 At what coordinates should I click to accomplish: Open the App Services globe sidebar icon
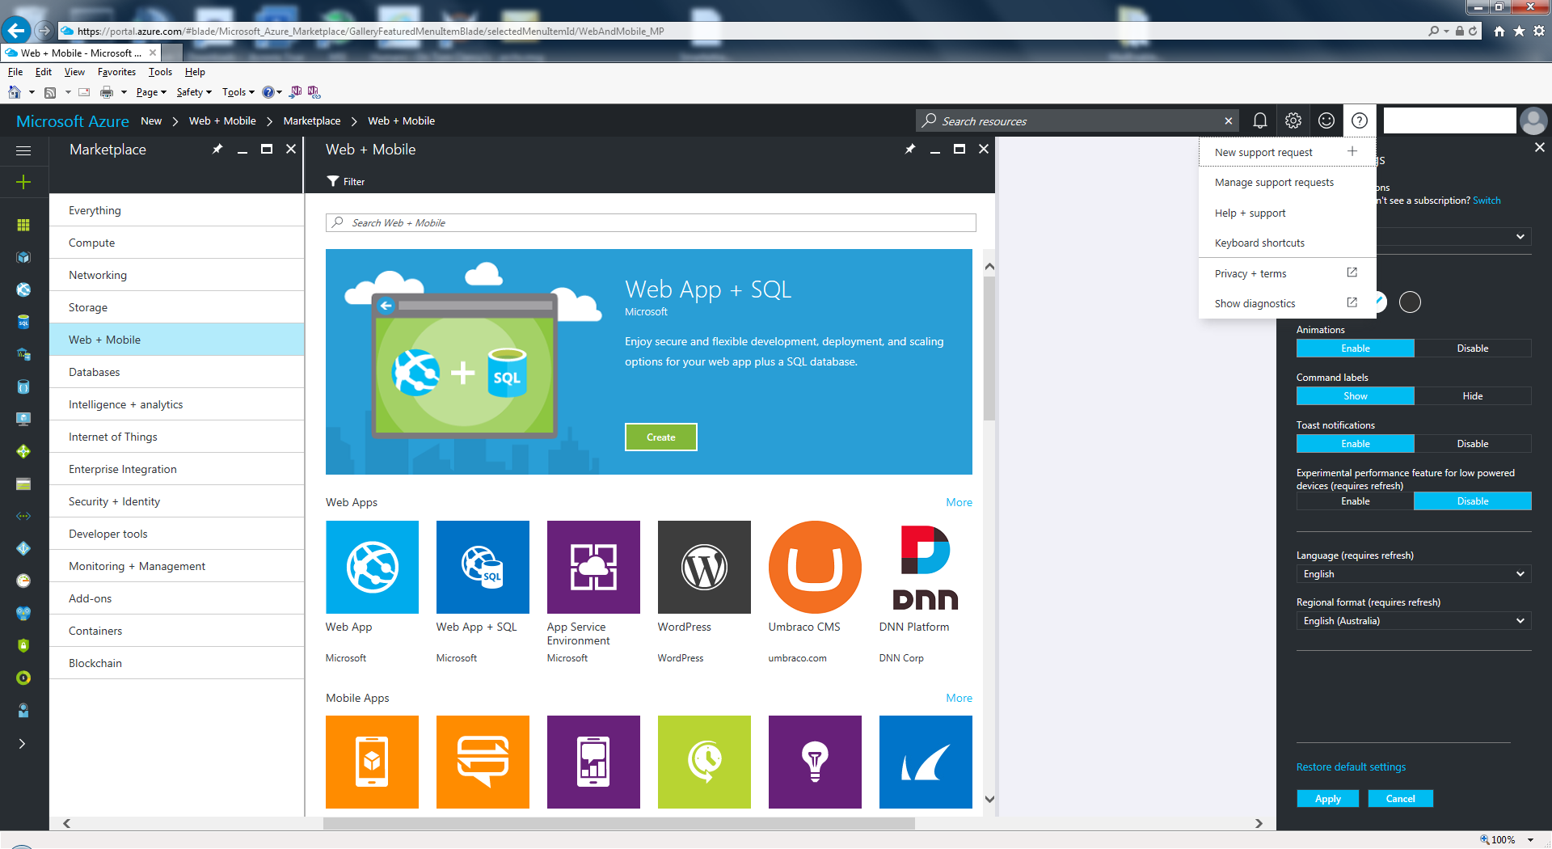[x=23, y=289]
